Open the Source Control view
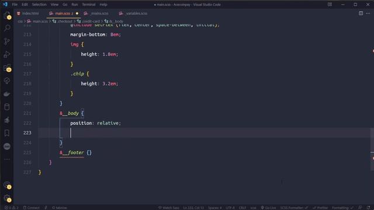374x210 pixels. pyautogui.click(x=7, y=41)
